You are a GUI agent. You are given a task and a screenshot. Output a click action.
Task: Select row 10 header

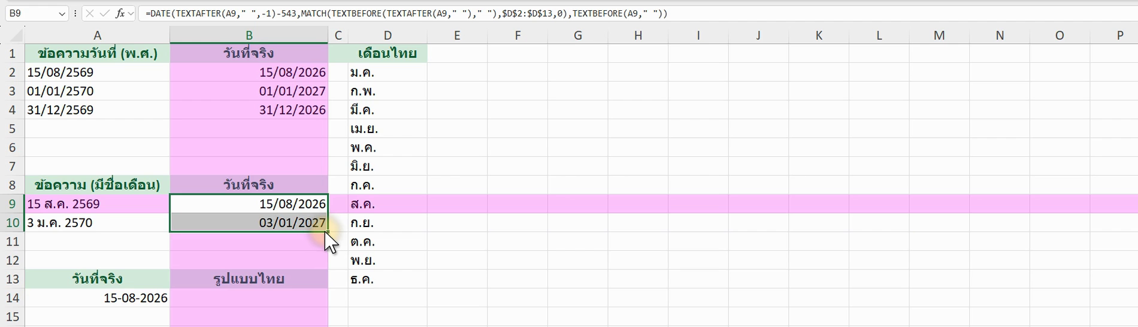12,223
